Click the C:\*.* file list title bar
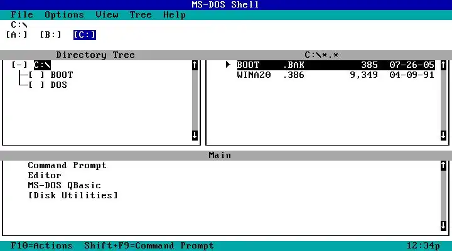This screenshot has height=251, width=452. coord(321,55)
